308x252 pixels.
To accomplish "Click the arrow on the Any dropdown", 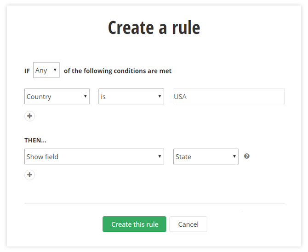I will pos(55,71).
